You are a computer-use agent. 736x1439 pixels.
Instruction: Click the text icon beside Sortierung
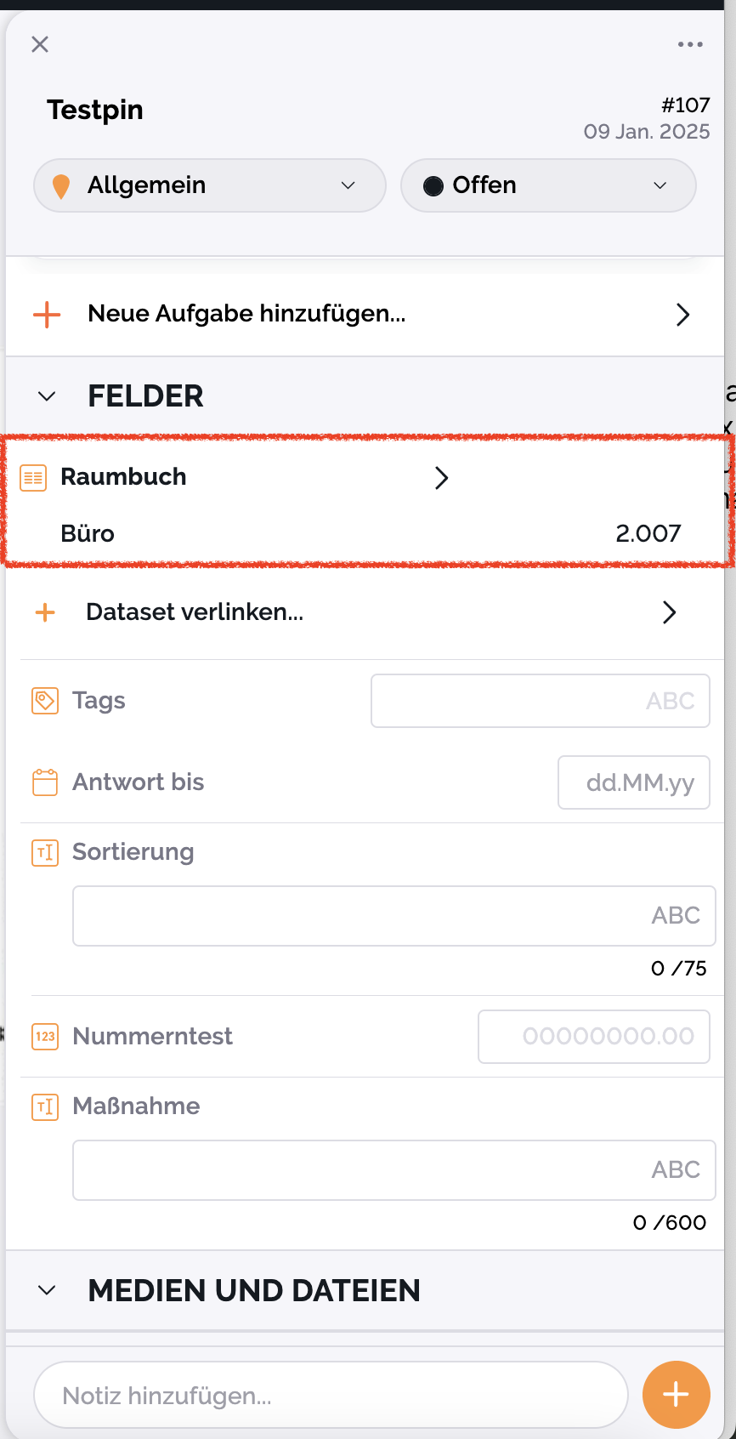pos(45,852)
